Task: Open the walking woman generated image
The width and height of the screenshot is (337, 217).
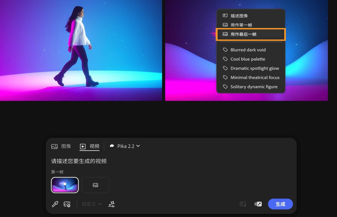Action: pyautogui.click(x=81, y=50)
